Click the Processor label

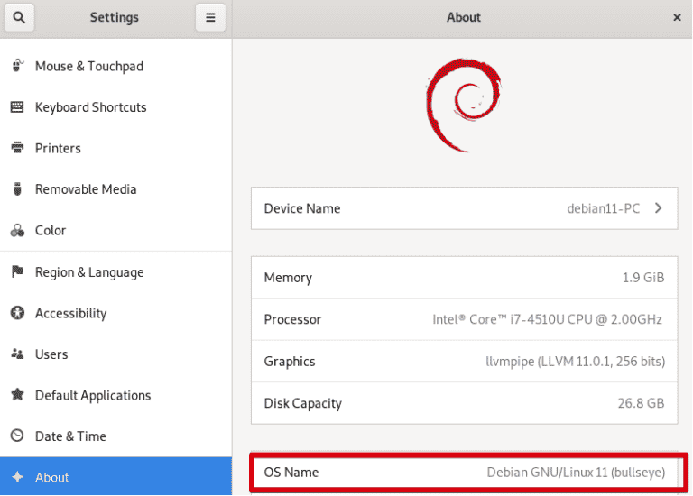292,319
